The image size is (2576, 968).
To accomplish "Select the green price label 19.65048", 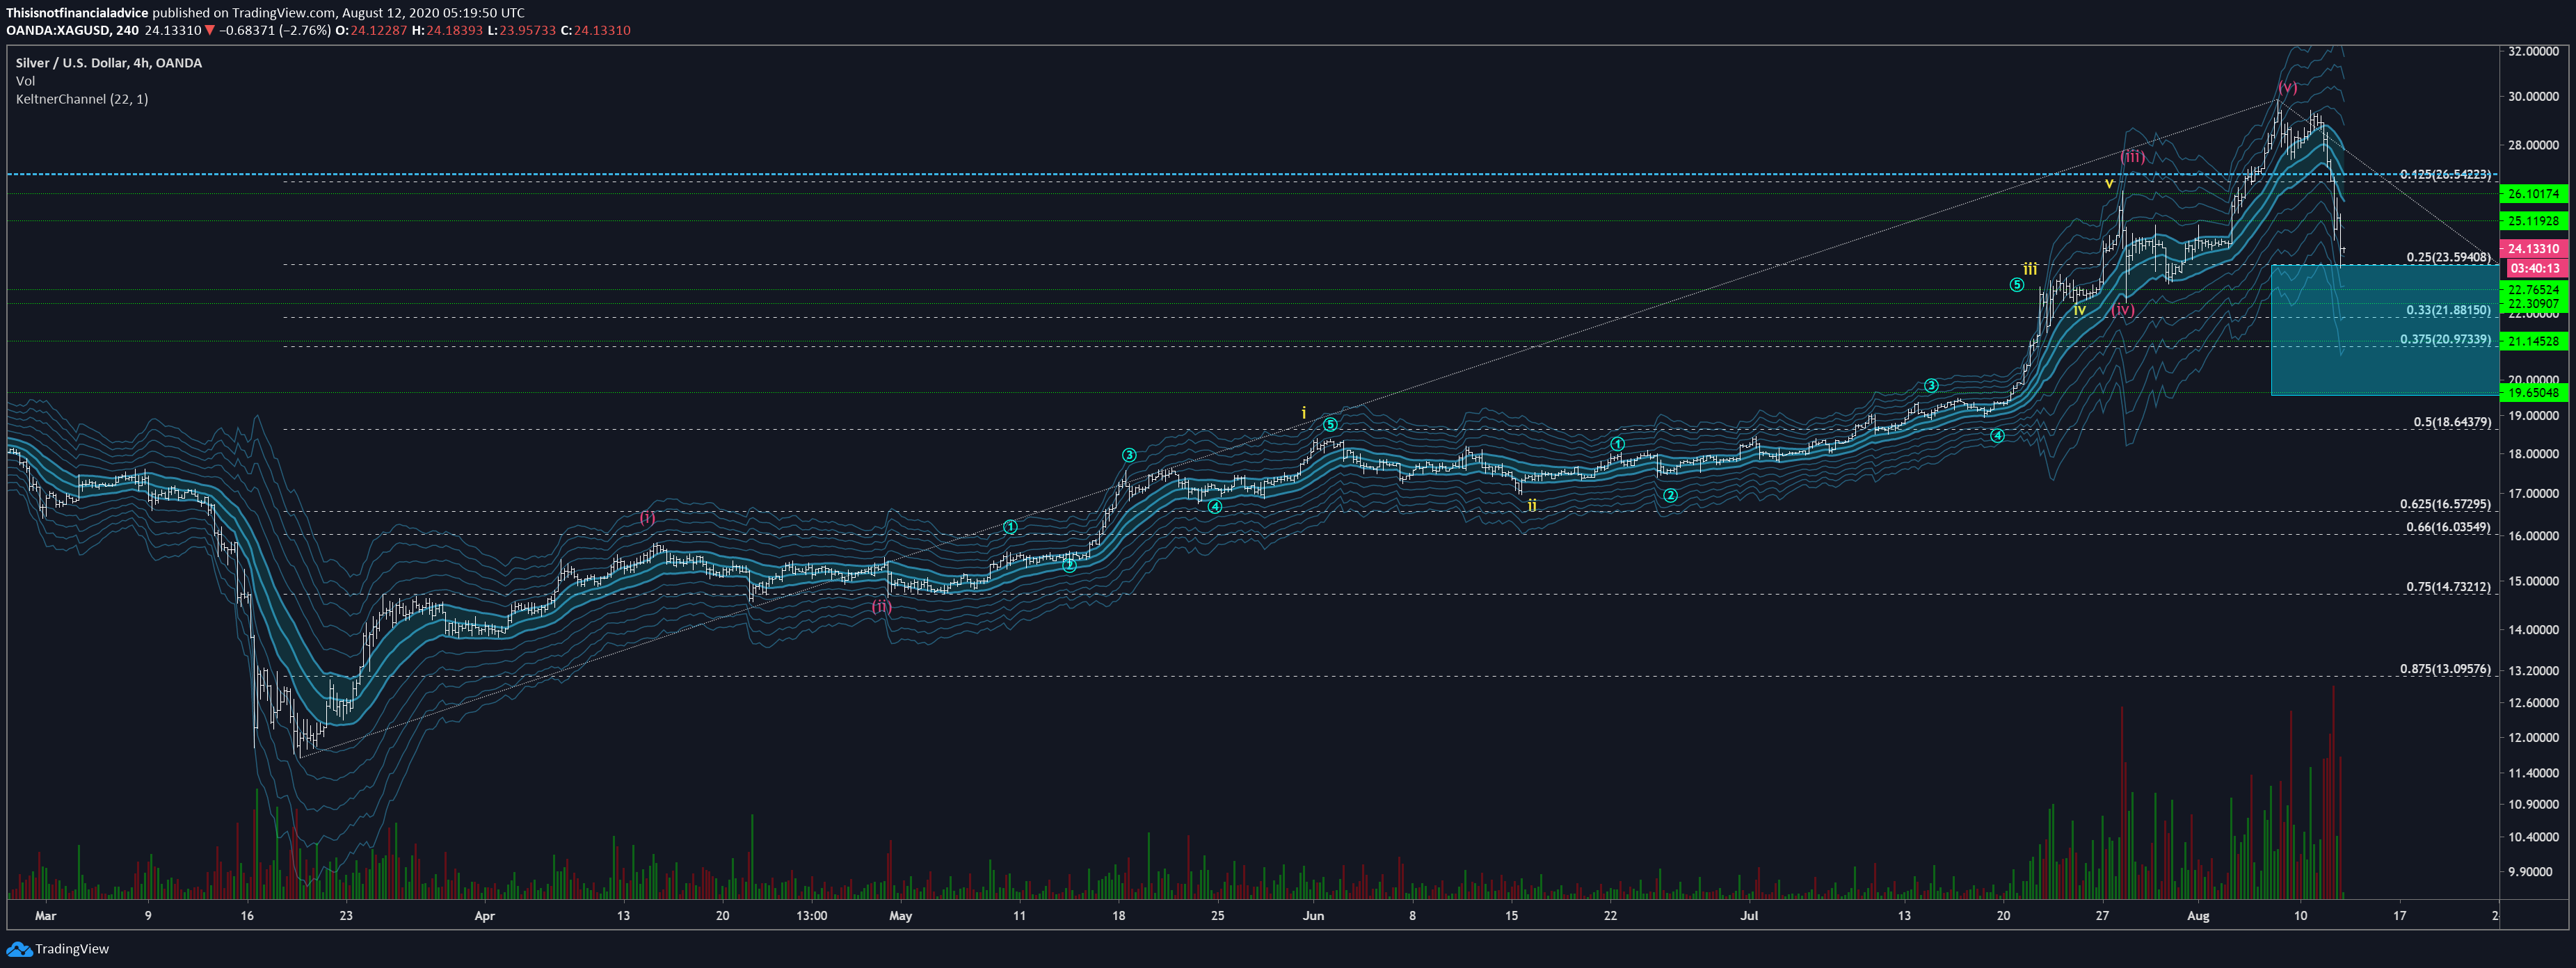I will click(x=2533, y=393).
